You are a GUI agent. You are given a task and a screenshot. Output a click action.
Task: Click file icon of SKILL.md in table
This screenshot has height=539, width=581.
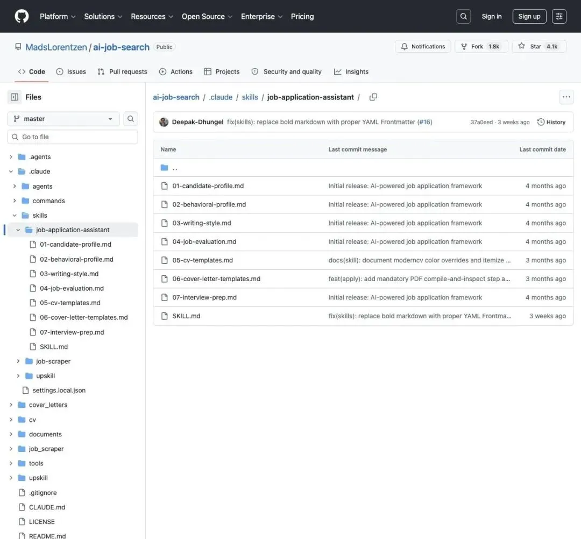164,316
